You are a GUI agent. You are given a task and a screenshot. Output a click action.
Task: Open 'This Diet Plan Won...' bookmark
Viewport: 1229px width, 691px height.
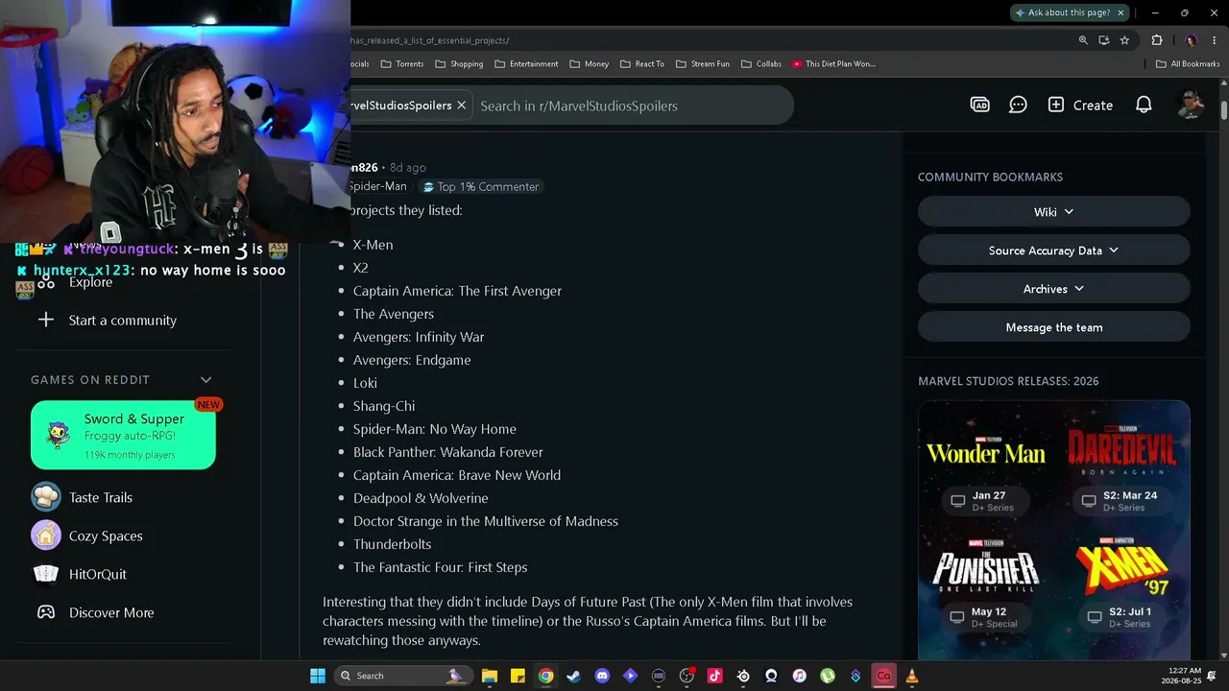click(833, 64)
